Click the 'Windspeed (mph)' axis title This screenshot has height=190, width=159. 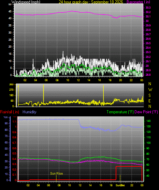[26, 2]
